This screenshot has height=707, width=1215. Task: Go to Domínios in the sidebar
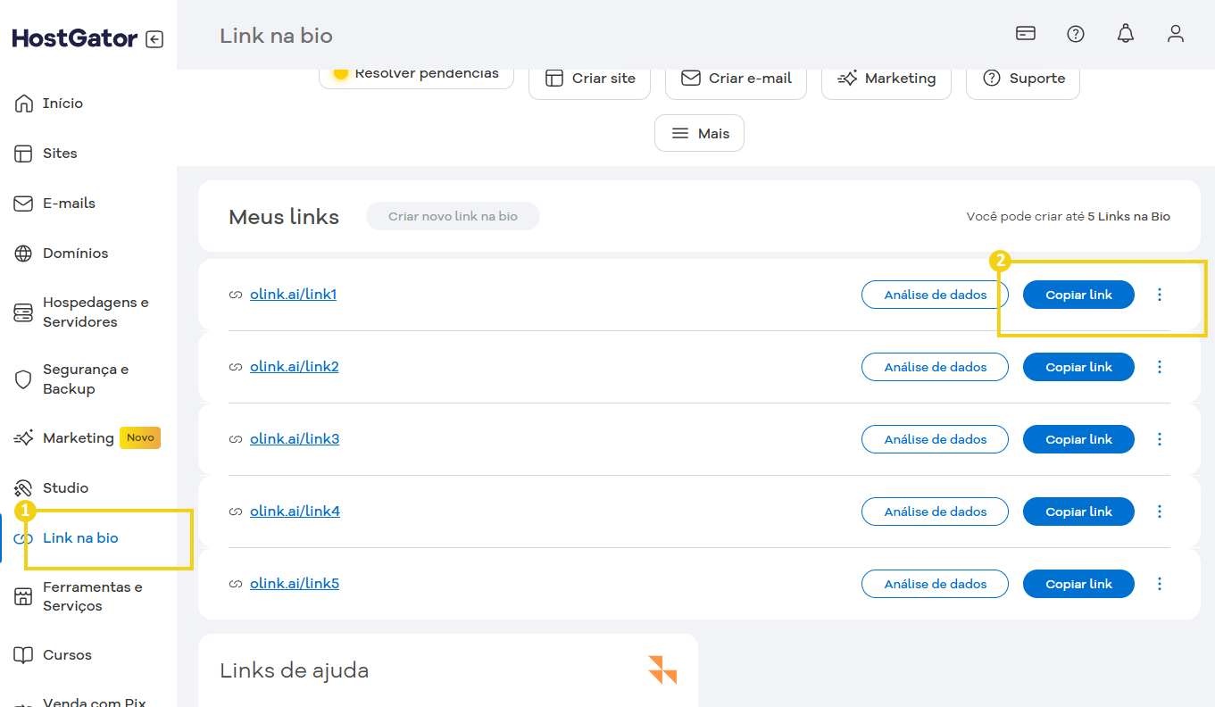pyautogui.click(x=75, y=254)
